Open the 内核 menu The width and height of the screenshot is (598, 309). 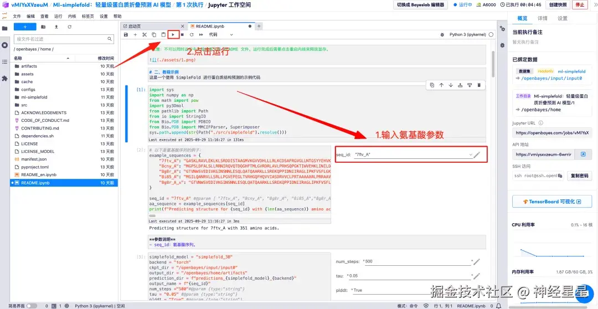coord(71,17)
